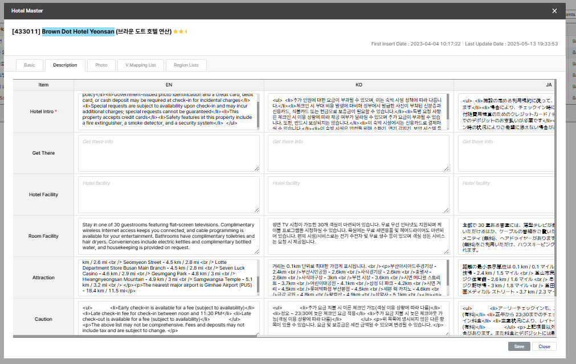Click resize grip on KO Hotel Facility textarea
The image size is (576, 364).
pyautogui.click(x=447, y=210)
